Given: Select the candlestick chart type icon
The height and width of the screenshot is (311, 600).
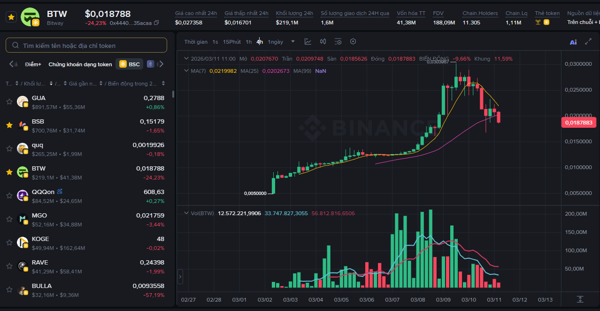Looking at the screenshot, I should click(x=323, y=41).
